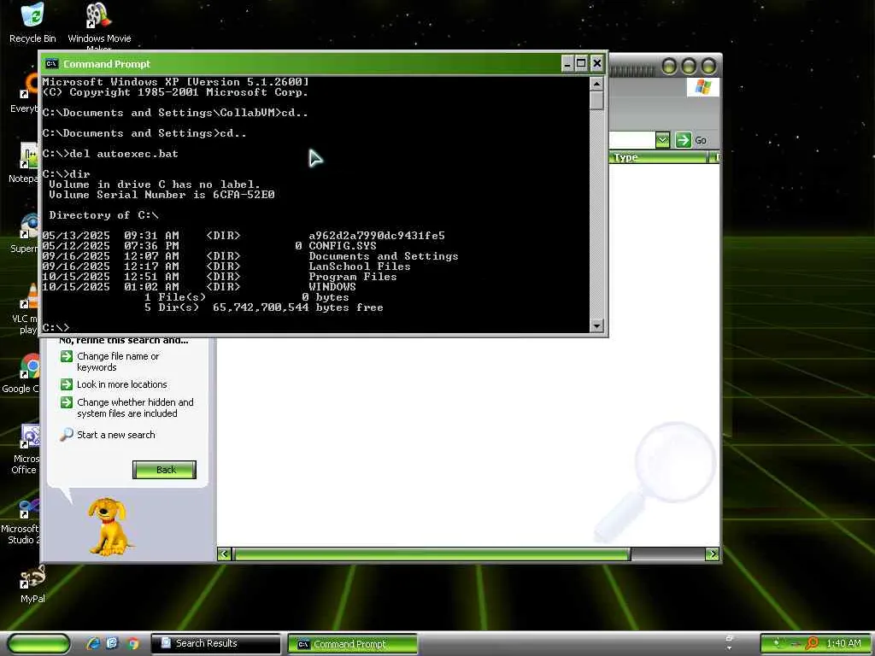Click the CONFIG.SYS entry in the dir listing

(x=343, y=246)
